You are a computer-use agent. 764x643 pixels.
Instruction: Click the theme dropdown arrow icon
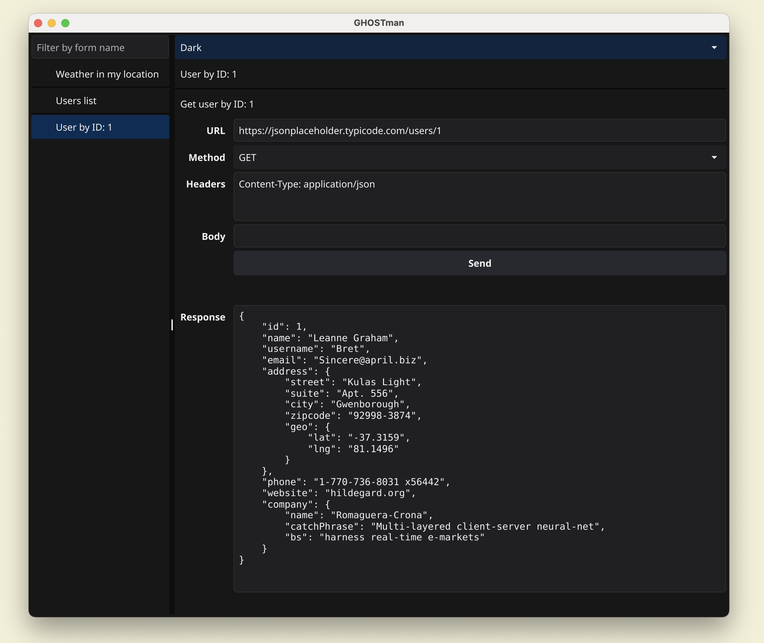click(x=714, y=48)
